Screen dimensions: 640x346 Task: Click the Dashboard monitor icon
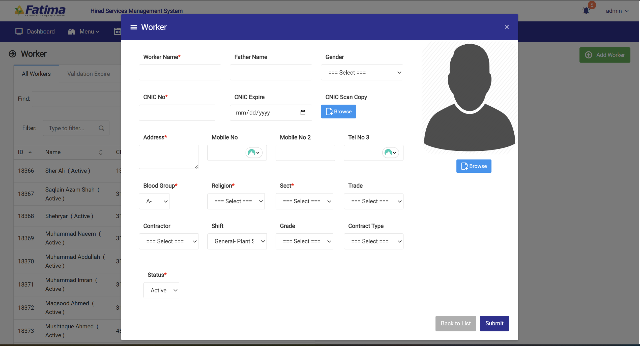(19, 31)
